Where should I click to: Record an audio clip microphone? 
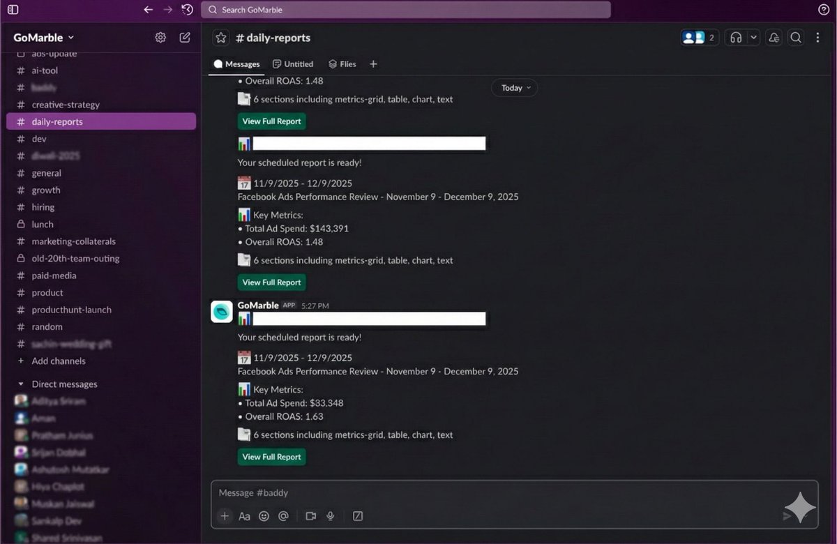[331, 516]
